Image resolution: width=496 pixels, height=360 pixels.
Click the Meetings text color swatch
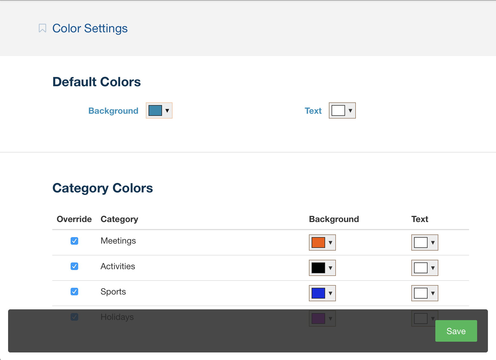[421, 243]
